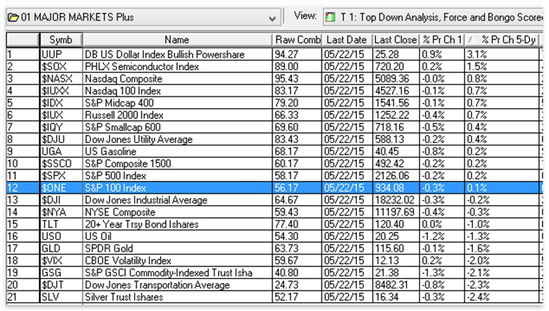549x311 pixels.
Task: Click the SPDR Gold name cell
Action: pos(177,249)
